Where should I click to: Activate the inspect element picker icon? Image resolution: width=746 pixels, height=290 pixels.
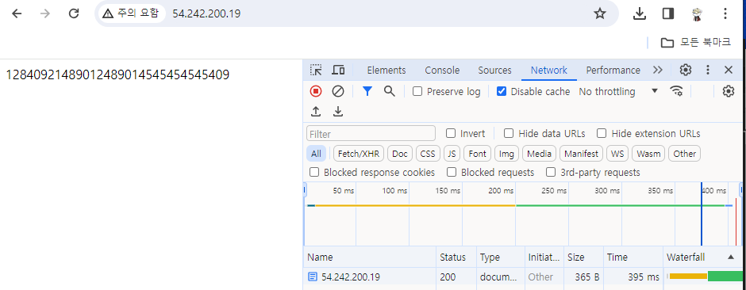point(316,71)
